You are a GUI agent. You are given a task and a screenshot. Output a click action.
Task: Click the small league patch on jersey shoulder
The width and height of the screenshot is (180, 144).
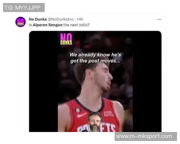78,110
